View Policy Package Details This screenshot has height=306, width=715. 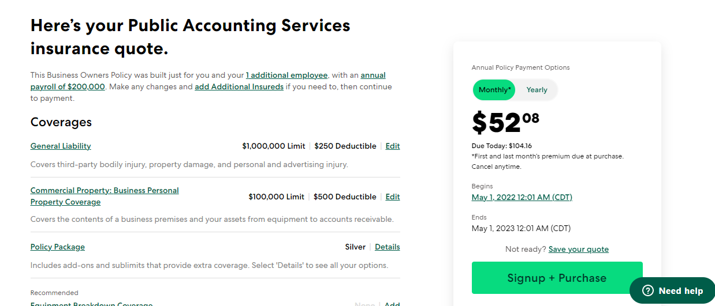[387, 247]
